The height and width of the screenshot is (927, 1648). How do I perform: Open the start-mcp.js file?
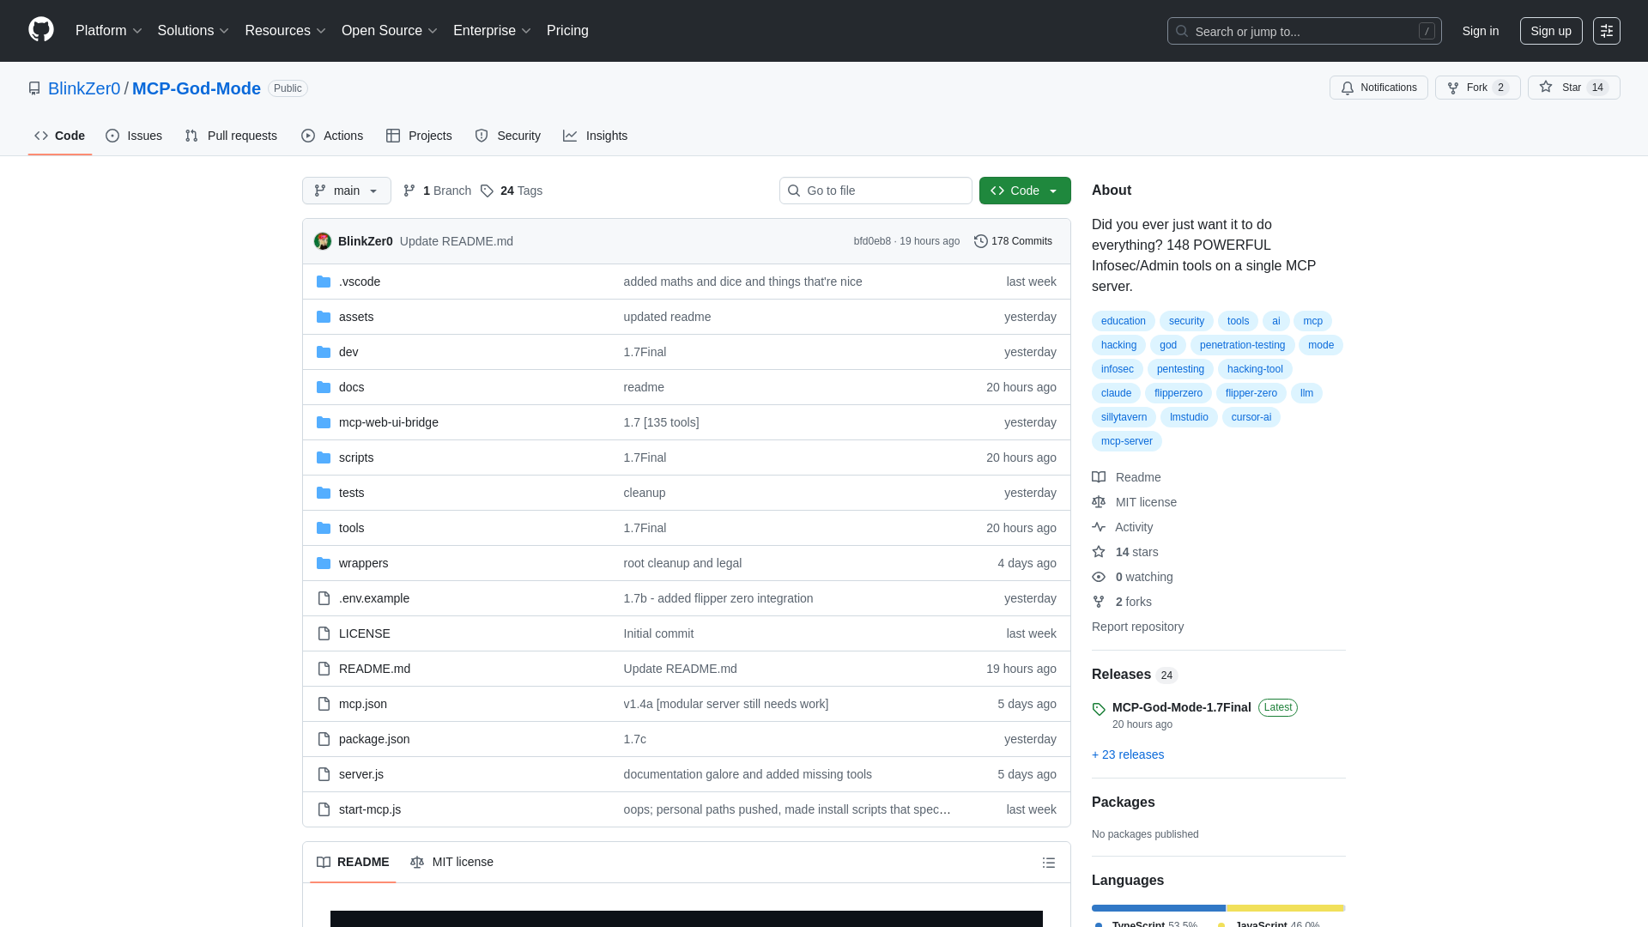tap(370, 809)
